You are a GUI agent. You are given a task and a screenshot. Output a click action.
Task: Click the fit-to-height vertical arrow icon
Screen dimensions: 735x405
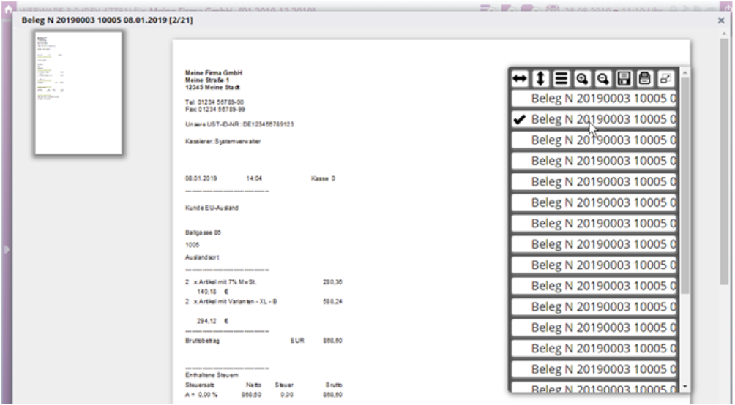tap(540, 77)
